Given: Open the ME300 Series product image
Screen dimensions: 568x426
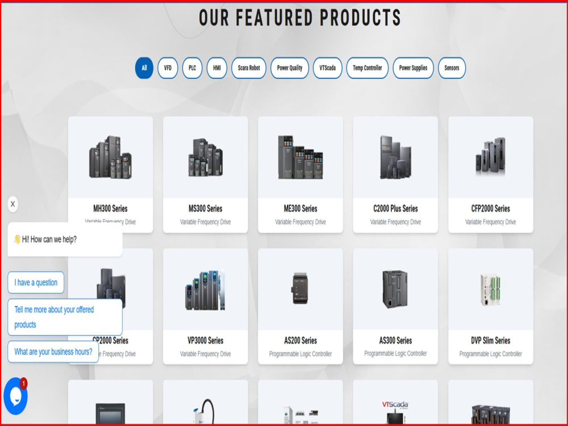Looking at the screenshot, I should (300, 157).
